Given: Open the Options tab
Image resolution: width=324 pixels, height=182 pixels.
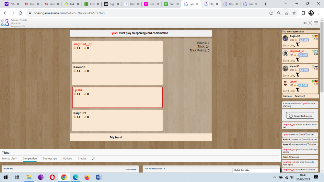Looking at the screenshot, I should tap(67, 159).
